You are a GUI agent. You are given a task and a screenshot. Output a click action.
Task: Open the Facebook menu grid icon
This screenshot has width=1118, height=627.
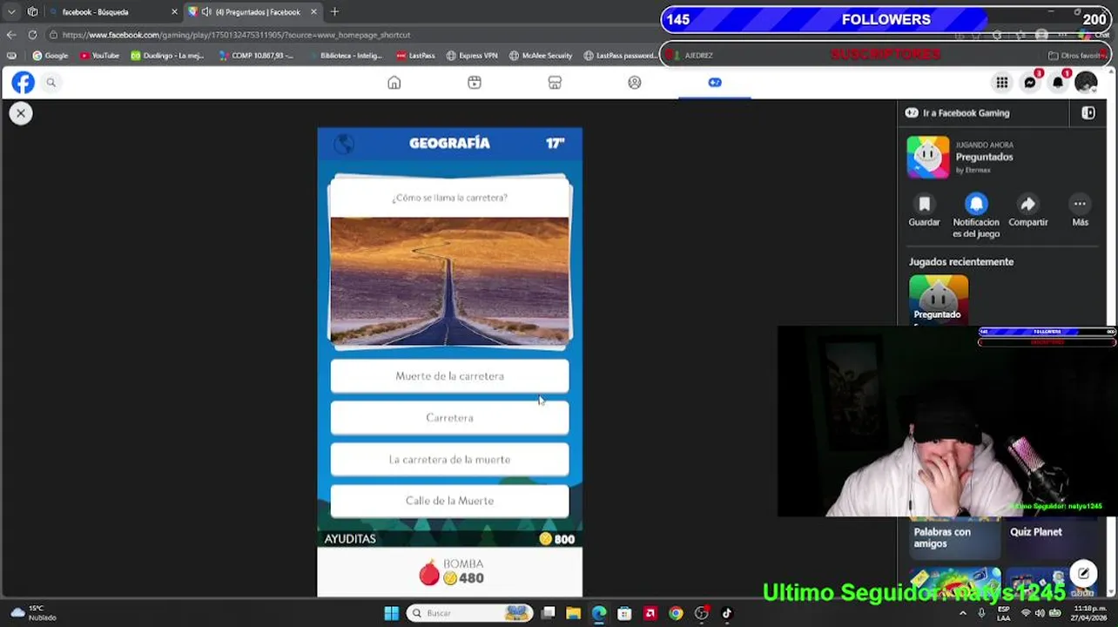tap(1002, 83)
